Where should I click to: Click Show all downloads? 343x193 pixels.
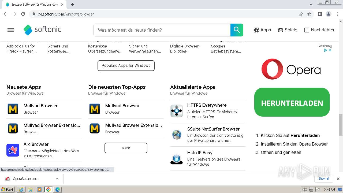tap(324, 179)
